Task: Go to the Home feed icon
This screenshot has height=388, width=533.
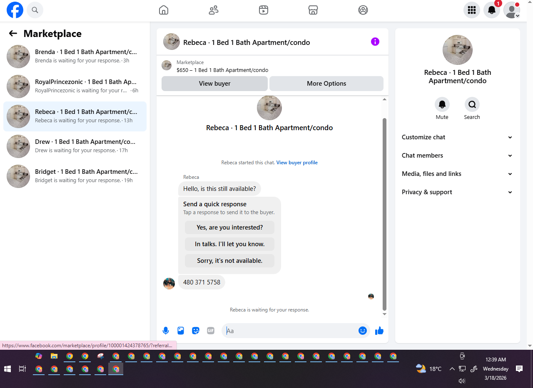Action: click(x=164, y=10)
